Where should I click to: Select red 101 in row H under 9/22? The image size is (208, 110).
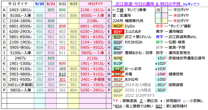coord(62,47)
